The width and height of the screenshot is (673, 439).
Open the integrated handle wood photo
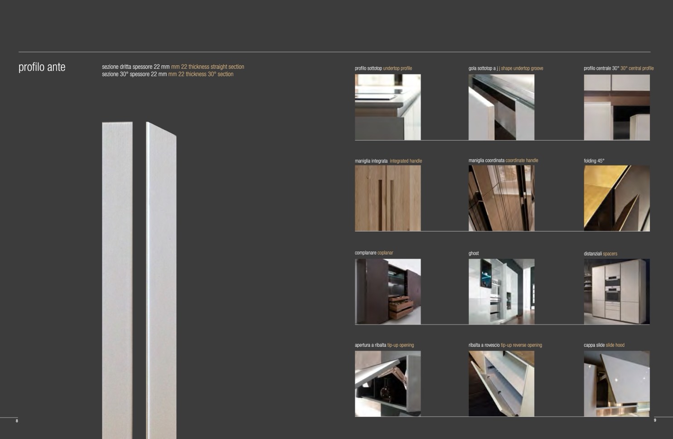[x=387, y=198]
